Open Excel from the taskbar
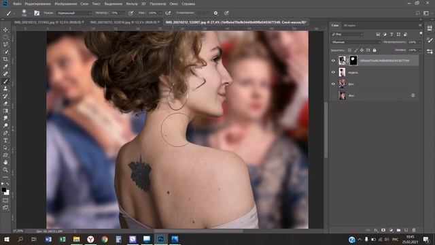This screenshot has height=245, width=435. click(x=63, y=239)
